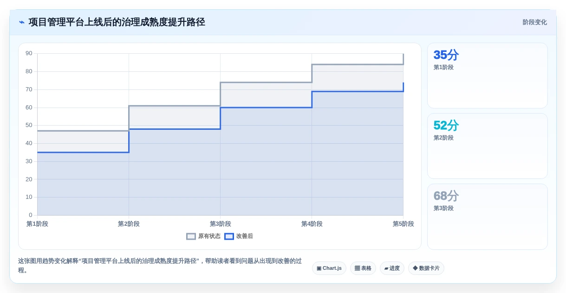Click the 阶段变化 label in header
The image size is (566, 293).
coord(535,22)
